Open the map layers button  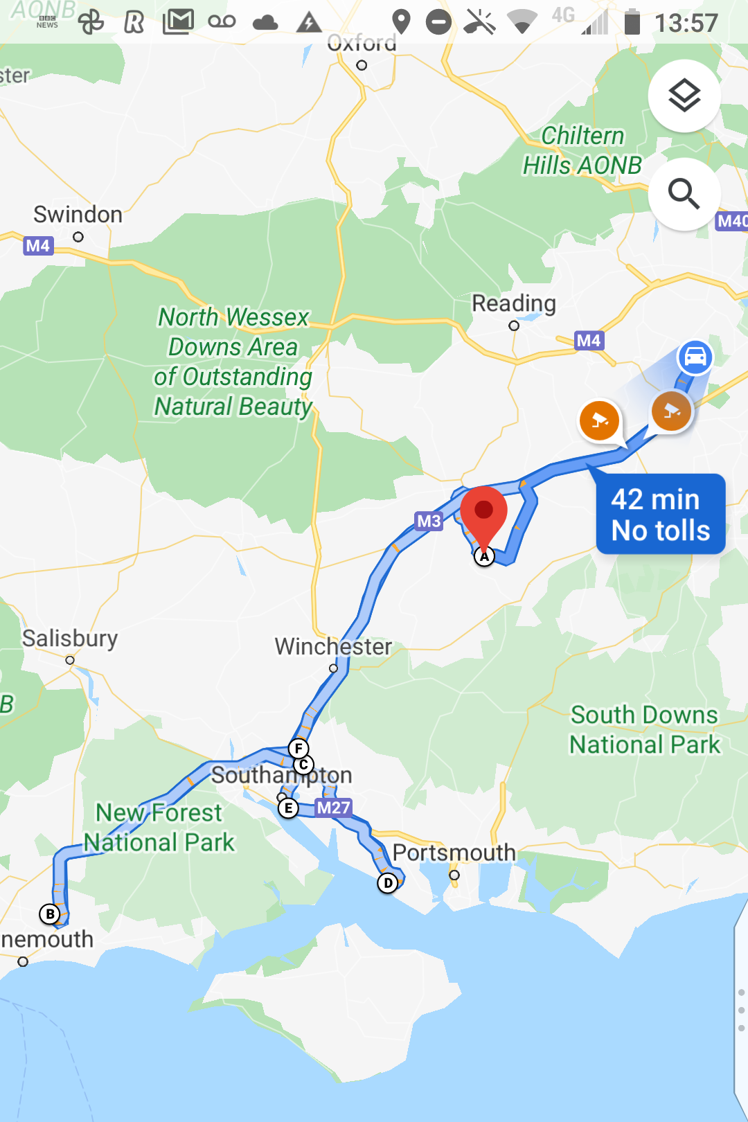coord(684,96)
